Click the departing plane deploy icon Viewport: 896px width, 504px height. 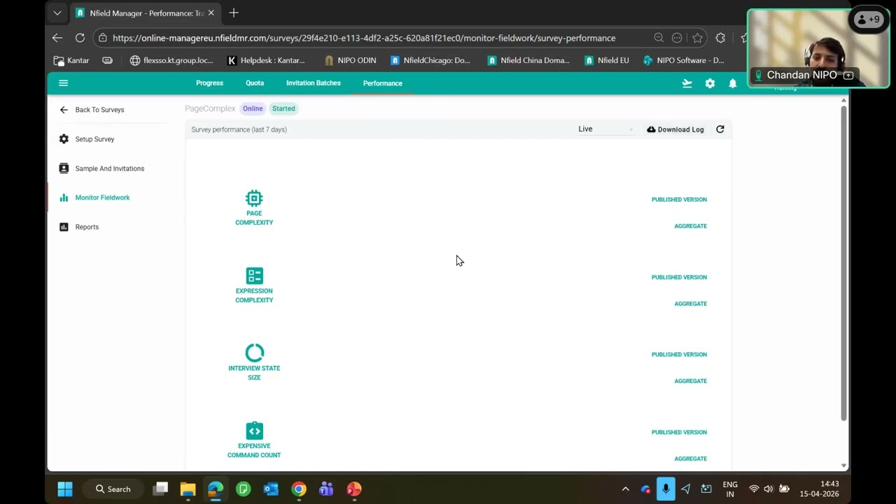(687, 83)
